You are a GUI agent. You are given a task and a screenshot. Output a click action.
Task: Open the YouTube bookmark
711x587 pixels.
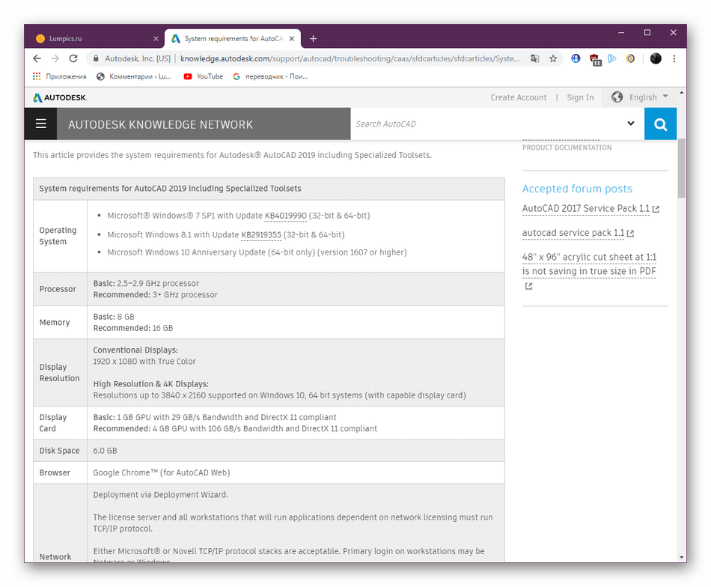(203, 76)
